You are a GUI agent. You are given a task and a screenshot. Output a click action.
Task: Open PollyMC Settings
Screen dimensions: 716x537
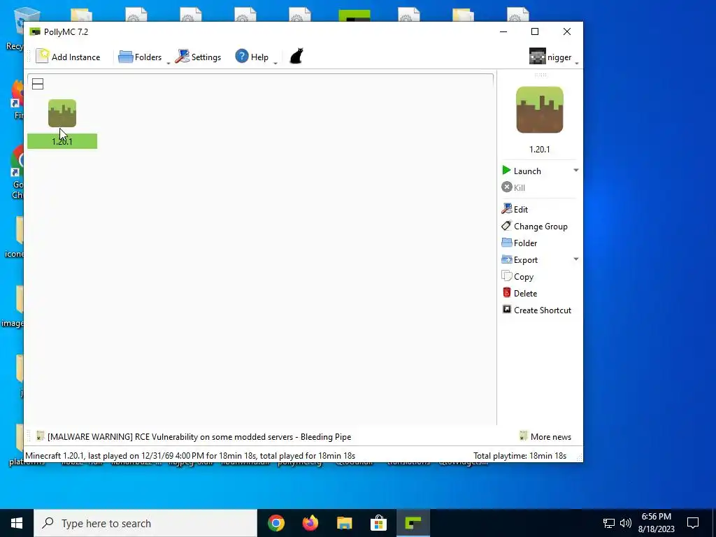coord(198,57)
